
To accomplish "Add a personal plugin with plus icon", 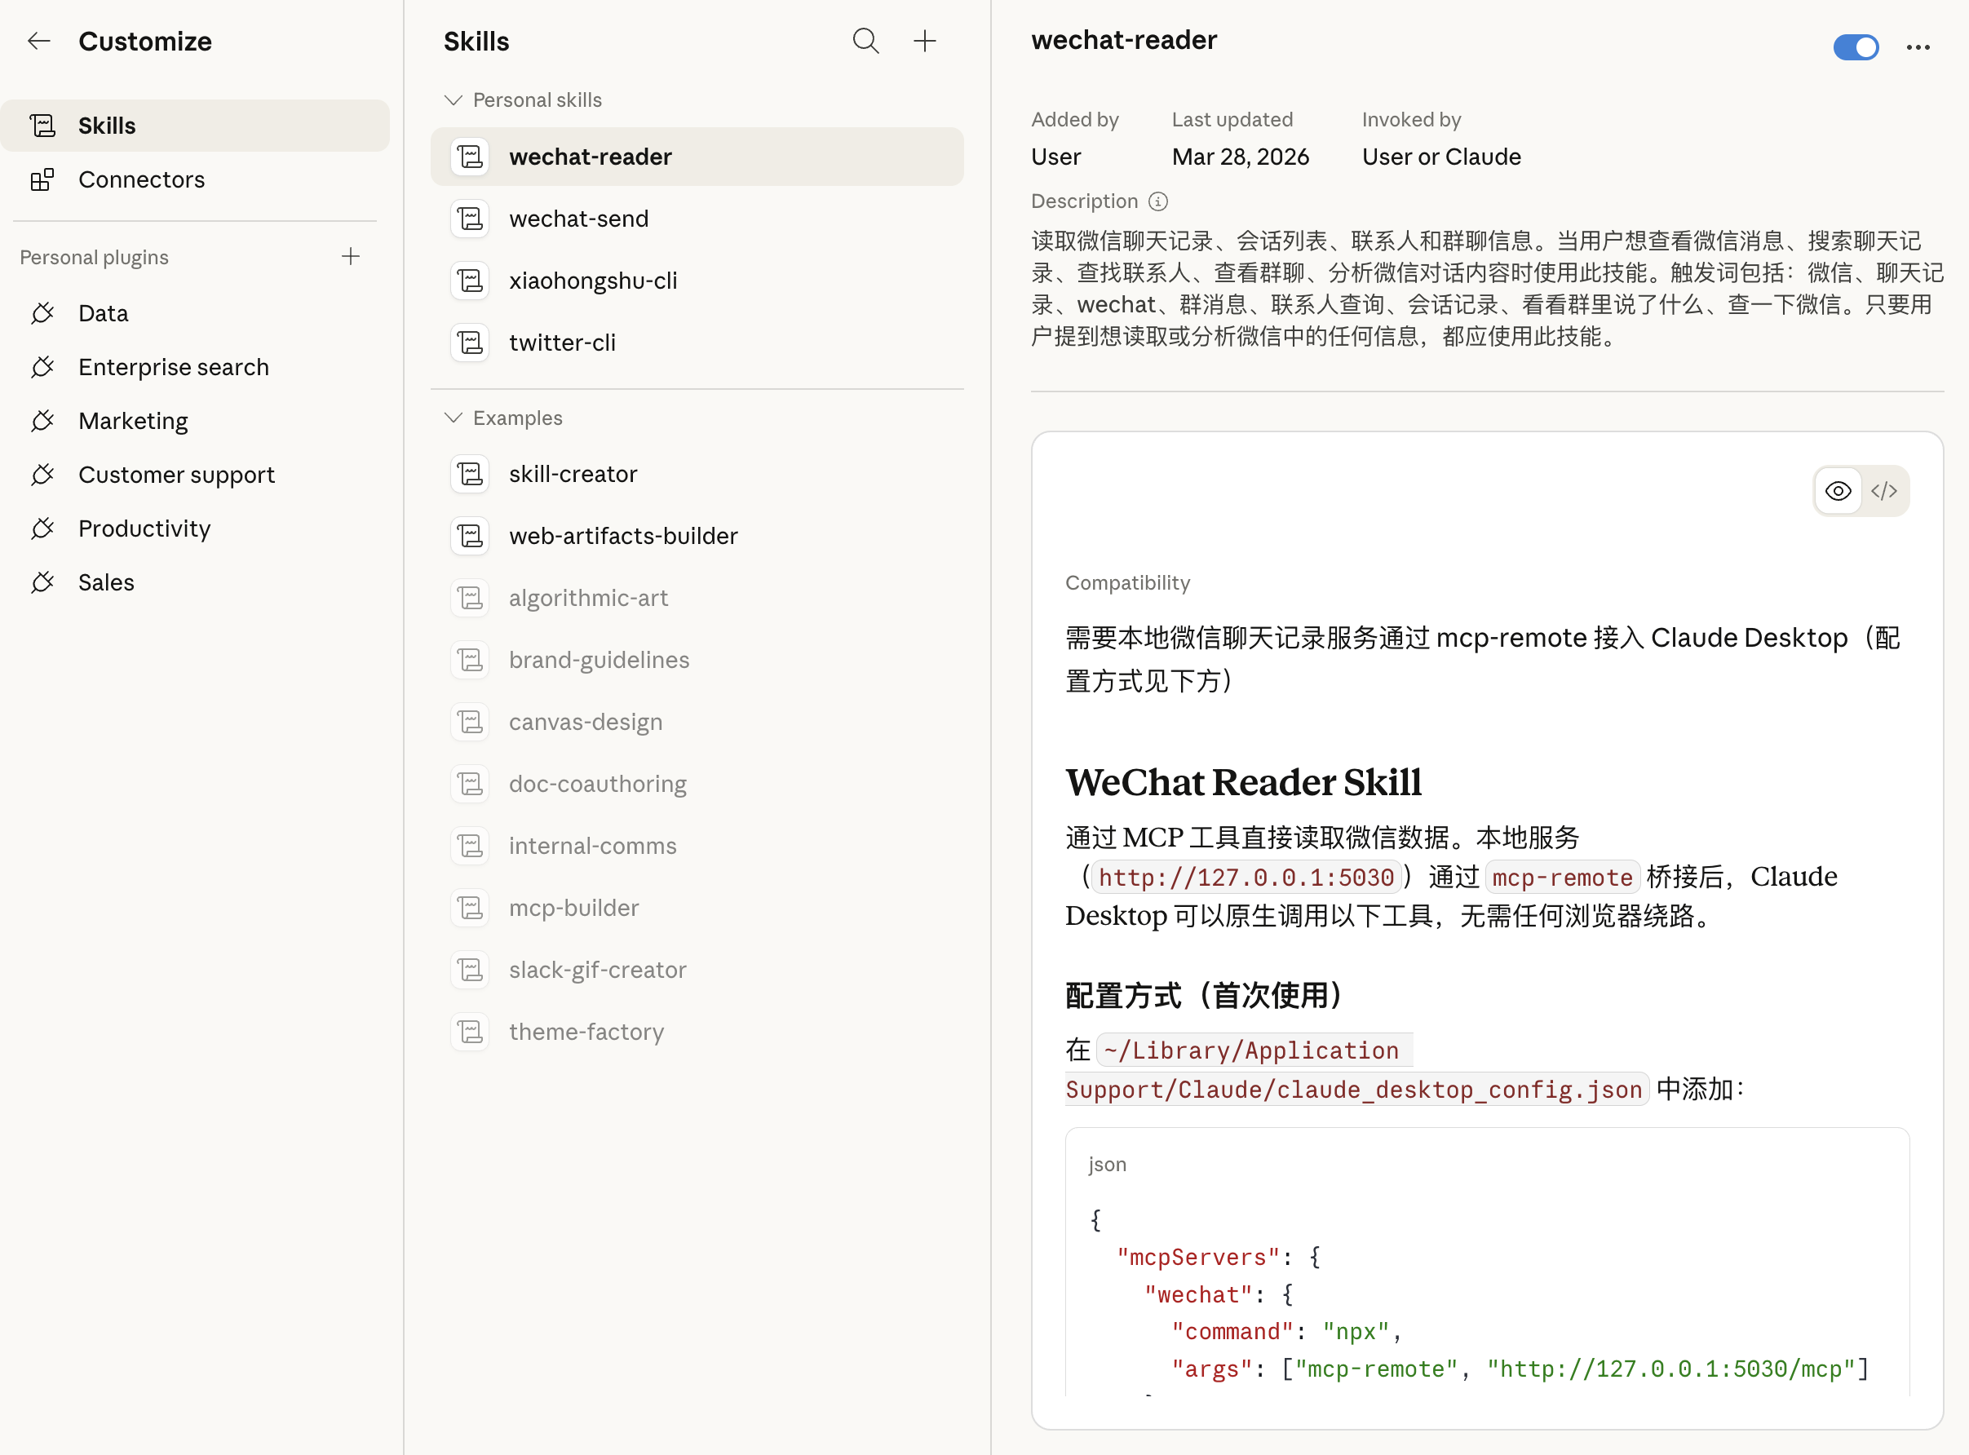I will 351,256.
